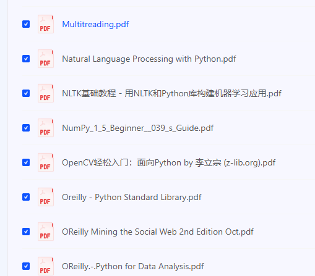Click the PDF icon for Multitreading.pdf
This screenshot has height=276, width=315.
pos(46,24)
